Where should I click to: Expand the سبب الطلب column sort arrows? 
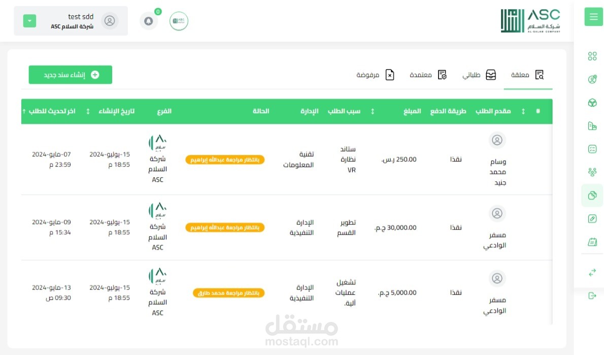pos(372,111)
